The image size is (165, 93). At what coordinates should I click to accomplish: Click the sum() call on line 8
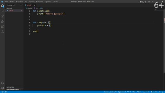pyautogui.click(x=36, y=31)
